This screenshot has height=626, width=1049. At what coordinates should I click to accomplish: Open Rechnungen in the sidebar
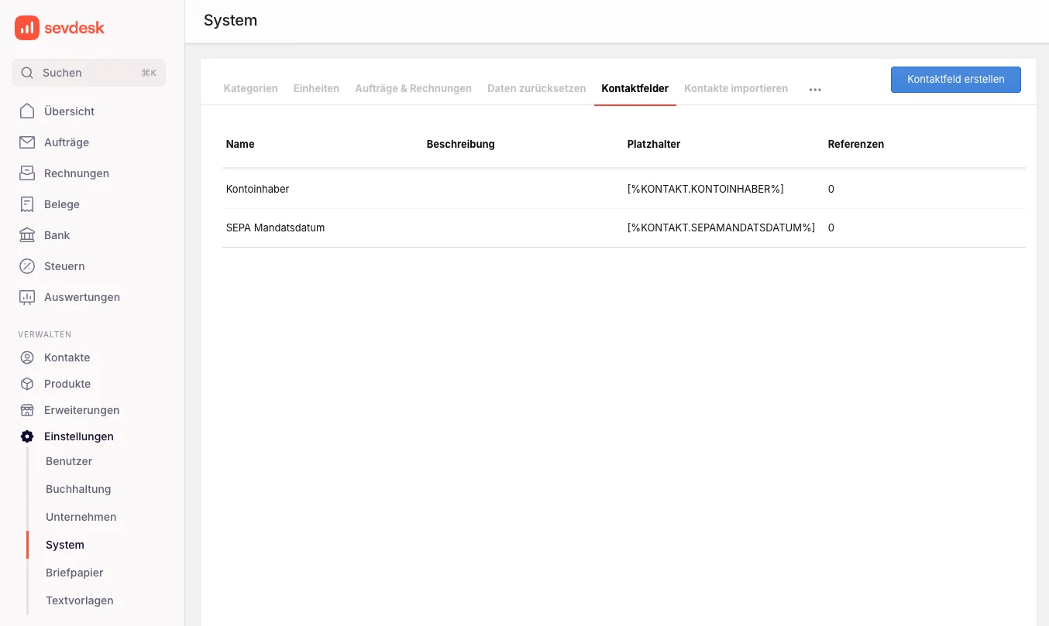coord(77,173)
